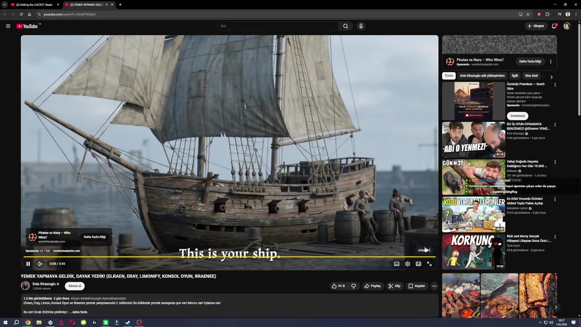Viewport: 581px width, 327px height.
Task: Open the tab search dropdown arrow
Action: pos(5,5)
